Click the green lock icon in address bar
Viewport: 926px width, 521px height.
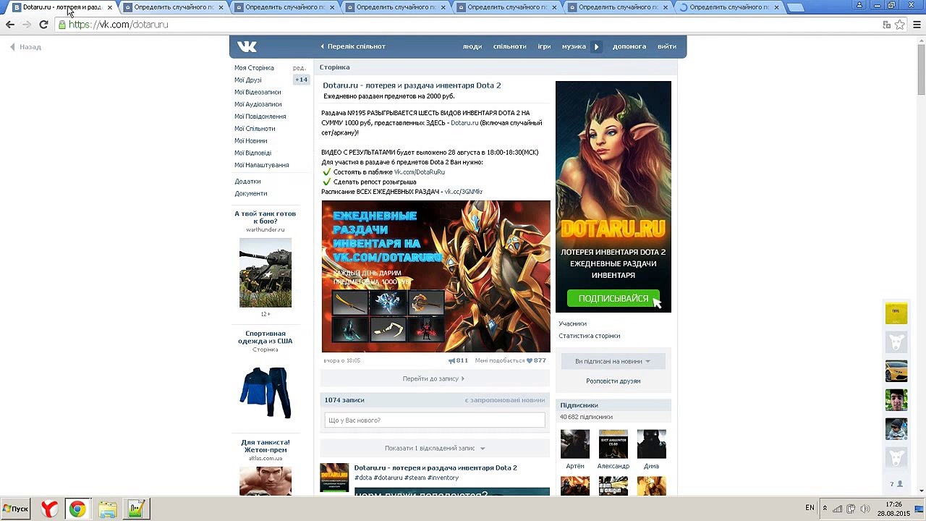point(62,25)
